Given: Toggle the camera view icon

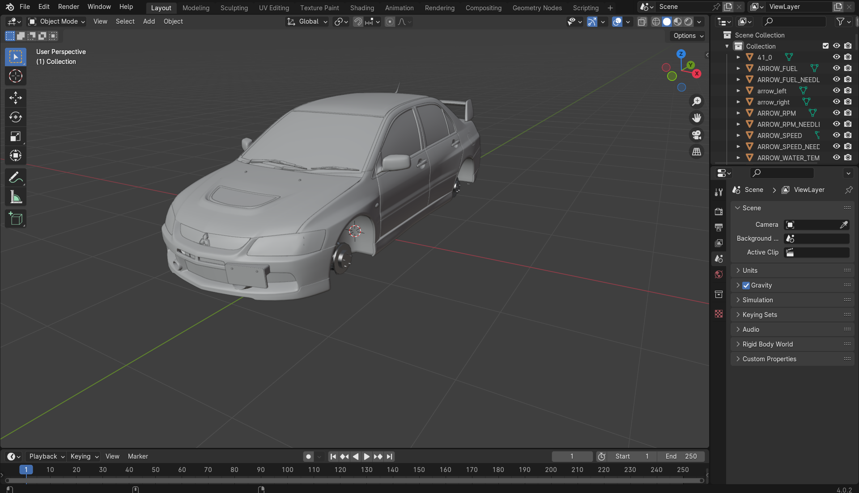Looking at the screenshot, I should pyautogui.click(x=697, y=135).
